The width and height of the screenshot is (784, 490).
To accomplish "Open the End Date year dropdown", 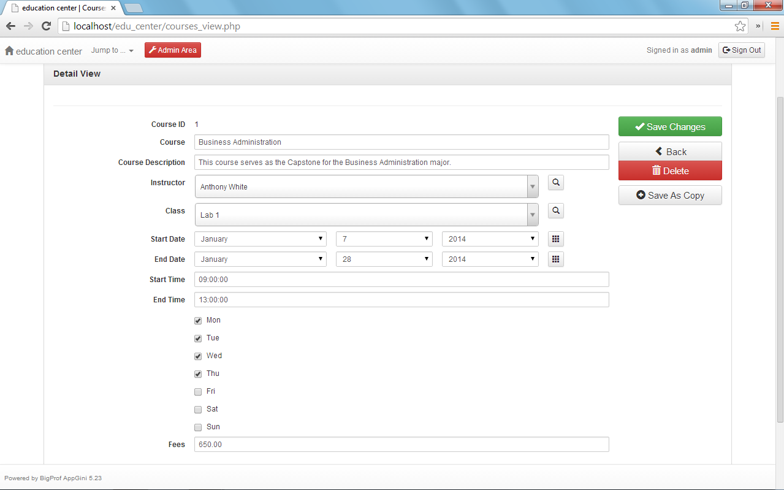I will pos(490,259).
